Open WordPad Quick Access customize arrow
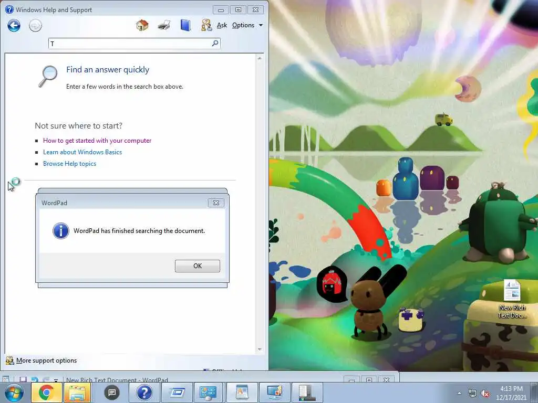 (x=56, y=380)
